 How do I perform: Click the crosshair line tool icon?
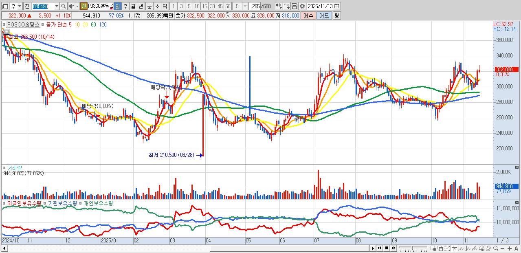point(454,248)
